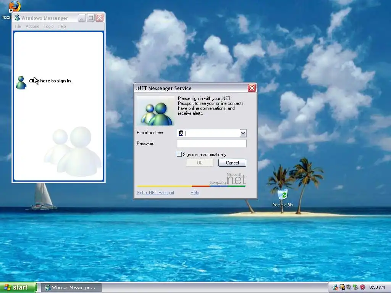Screen dimensions: 391x293
Task: Open the Tools menu in Windows Messenger
Action: tap(48, 26)
